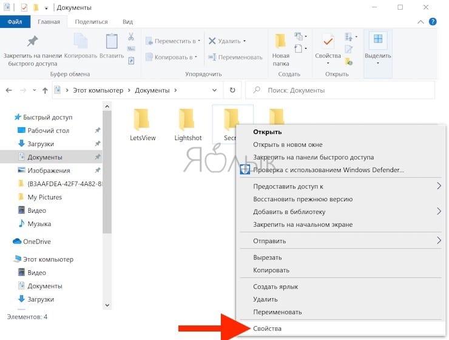Open the LetsView folder
The height and width of the screenshot is (340, 449).
pos(143,125)
